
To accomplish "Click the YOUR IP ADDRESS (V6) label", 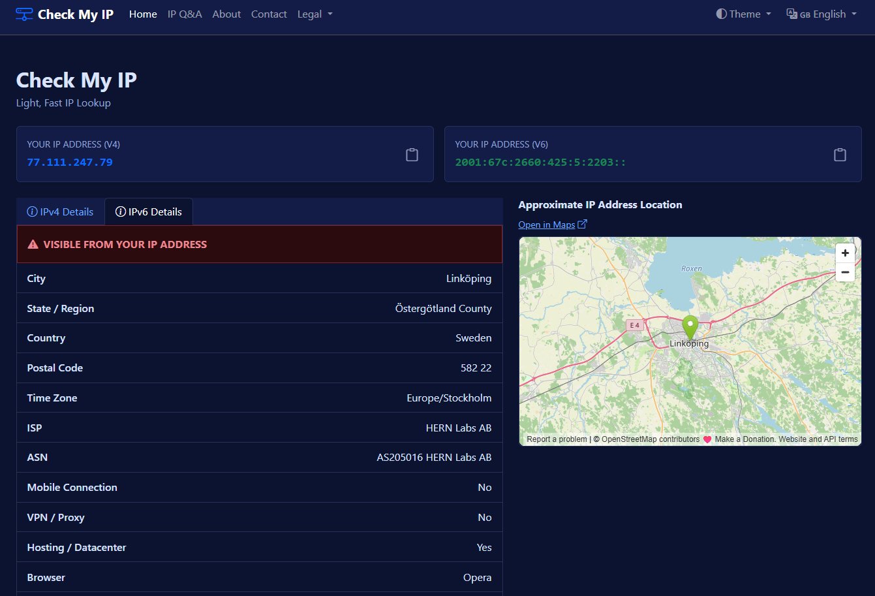I will (501, 144).
